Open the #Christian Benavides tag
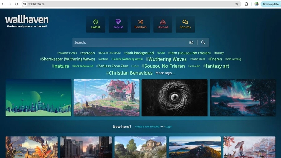Image resolution: width=281 pixels, height=158 pixels. pyautogui.click(x=129, y=73)
